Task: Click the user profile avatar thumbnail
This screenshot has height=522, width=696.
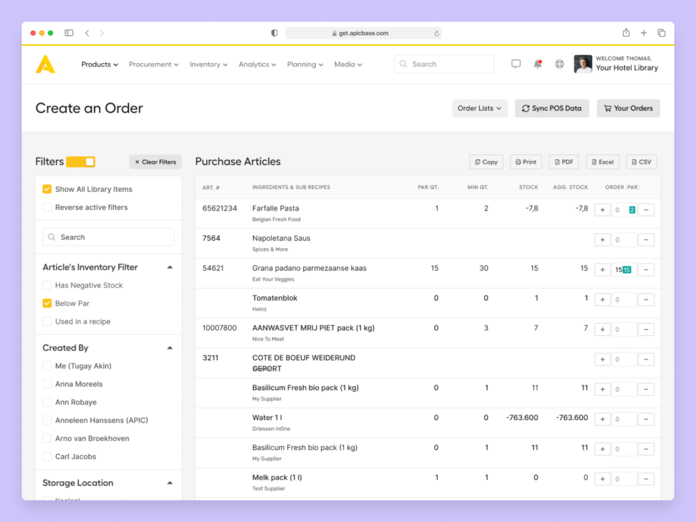Action: pos(582,64)
